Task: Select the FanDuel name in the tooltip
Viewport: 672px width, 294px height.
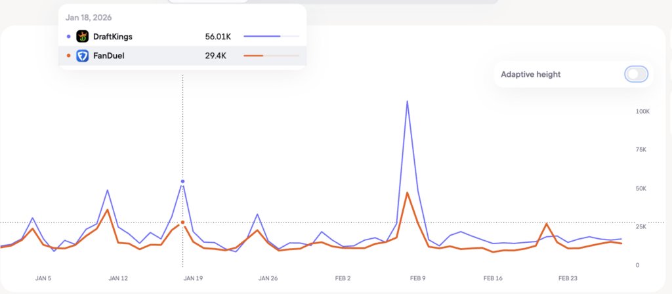Action: tap(109, 56)
